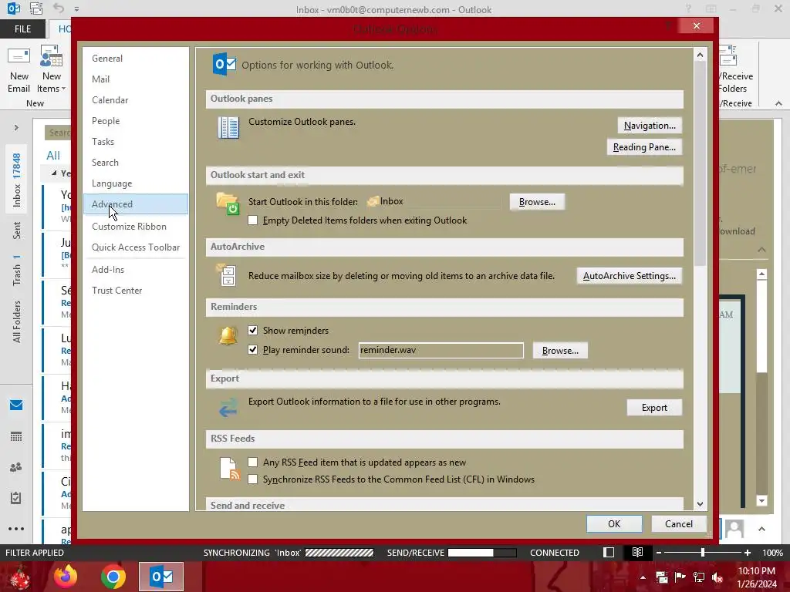Click the navigation bar more options dots
Viewport: 790px width, 592px height.
(x=16, y=529)
